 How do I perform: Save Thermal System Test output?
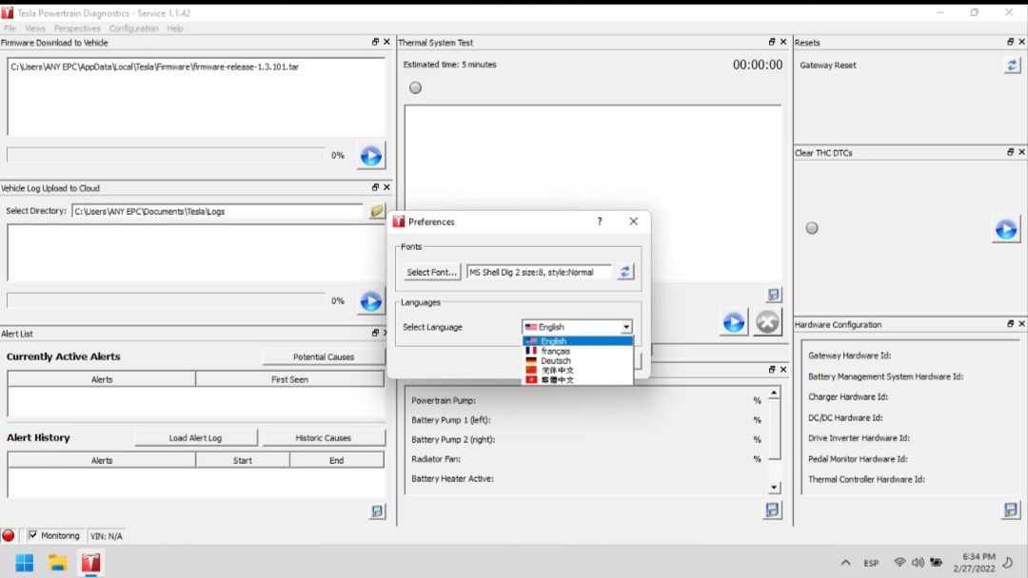[x=774, y=295]
